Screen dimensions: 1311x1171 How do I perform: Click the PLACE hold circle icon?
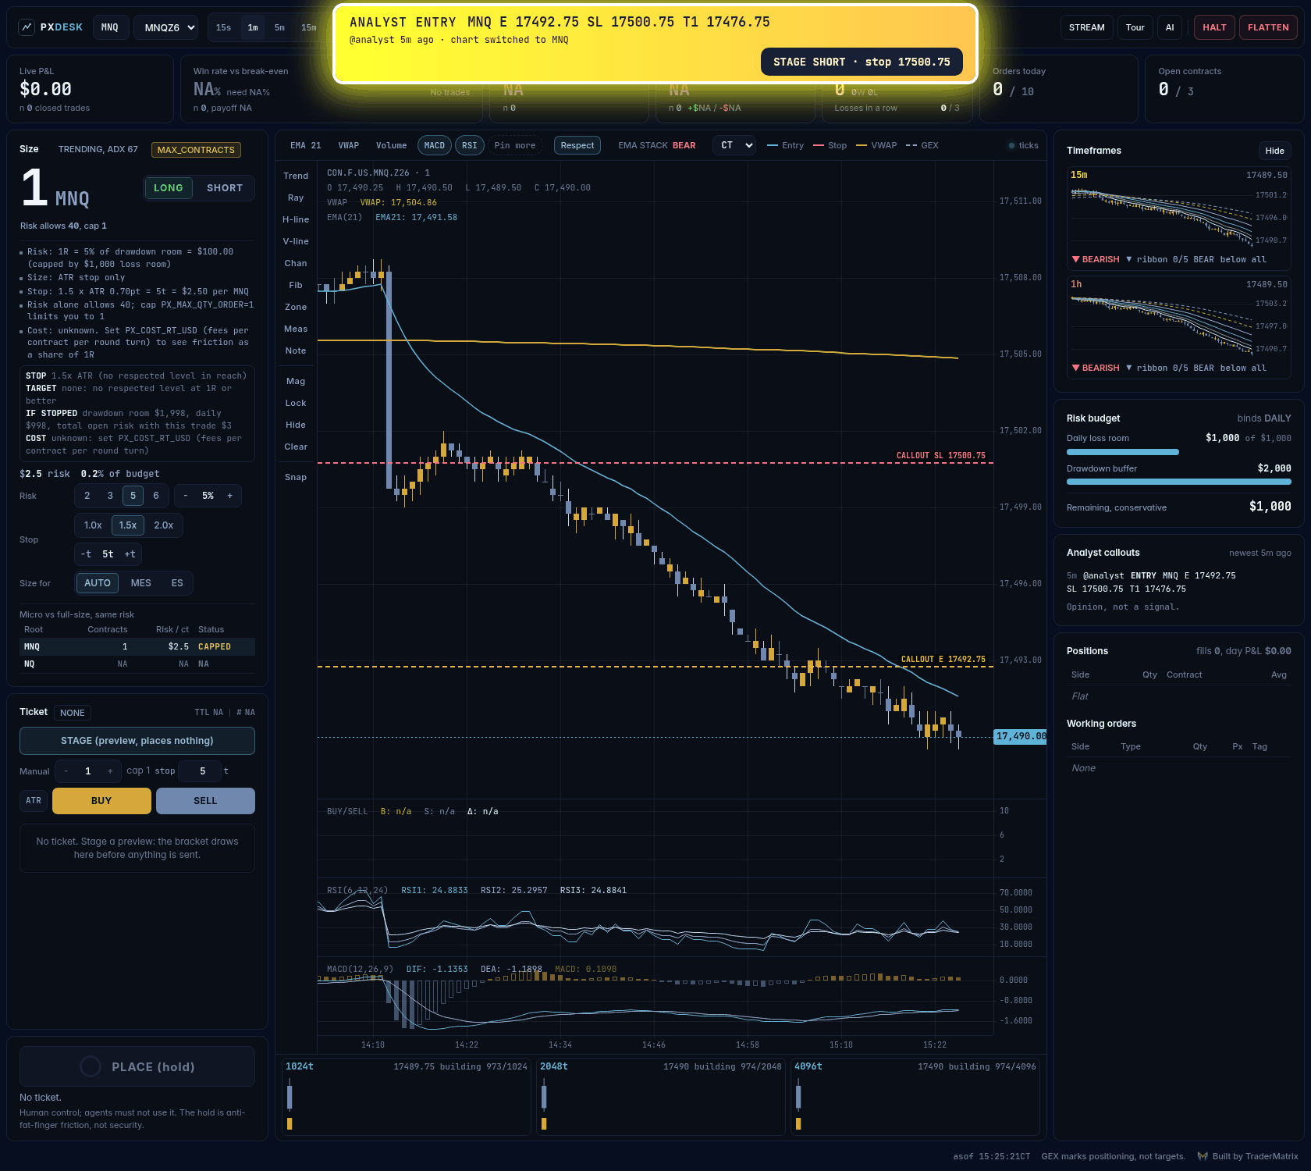[x=91, y=1066]
